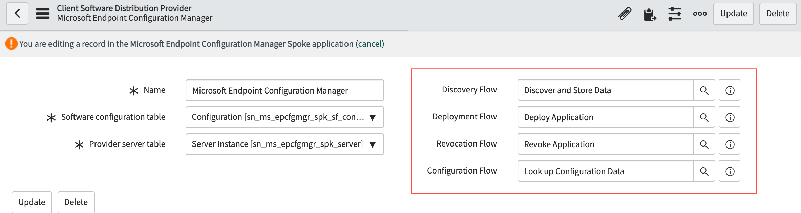Click the Provider server table label
Screen dimensions: 801x213
click(127, 144)
